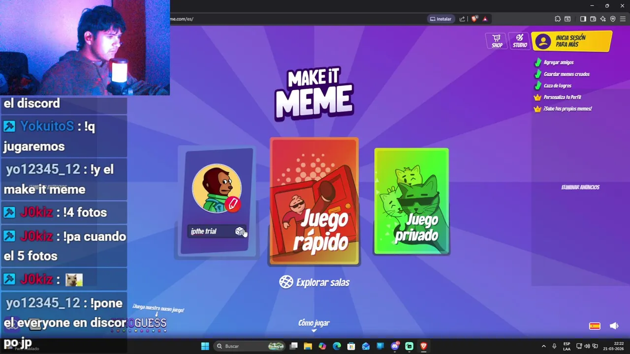This screenshot has height=354, width=630.
Task: Click Inicia sesión para más
Action: coord(571,41)
